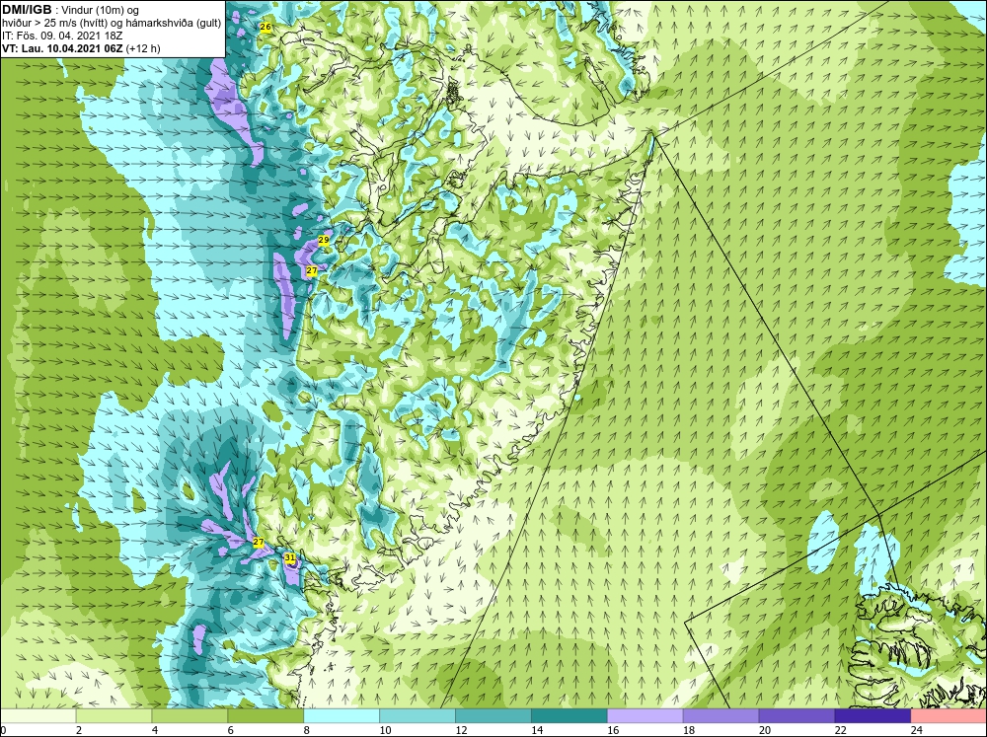Screen dimensions: 987x737
Task: Pick the light green 2–4 scale swatch
Action: pos(114,715)
